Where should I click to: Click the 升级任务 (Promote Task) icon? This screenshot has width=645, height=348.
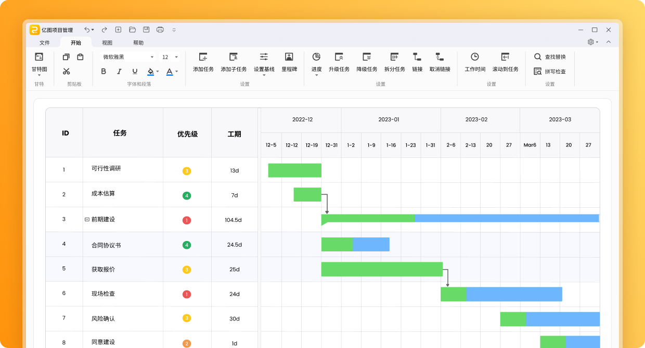(x=340, y=59)
